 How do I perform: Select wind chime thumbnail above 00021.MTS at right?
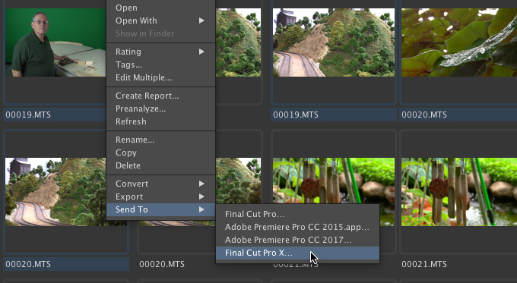click(459, 192)
